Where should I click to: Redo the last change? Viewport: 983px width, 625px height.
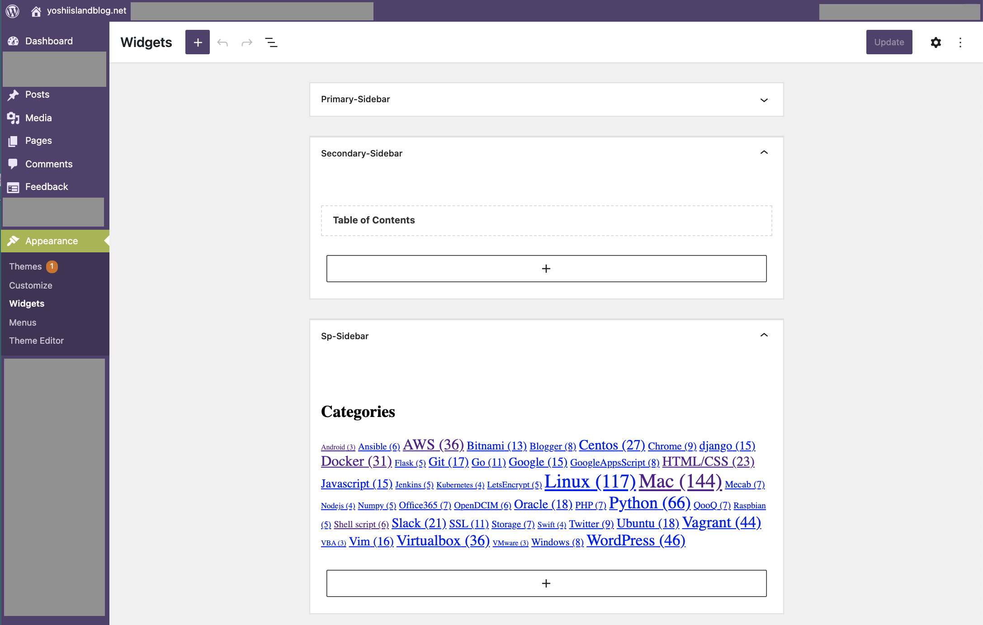(x=247, y=43)
